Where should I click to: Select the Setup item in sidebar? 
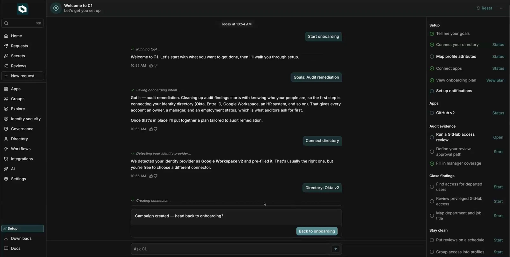[23, 228]
